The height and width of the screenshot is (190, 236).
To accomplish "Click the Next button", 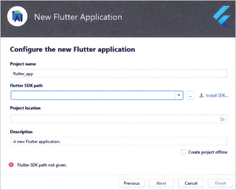I will tap(161, 183).
